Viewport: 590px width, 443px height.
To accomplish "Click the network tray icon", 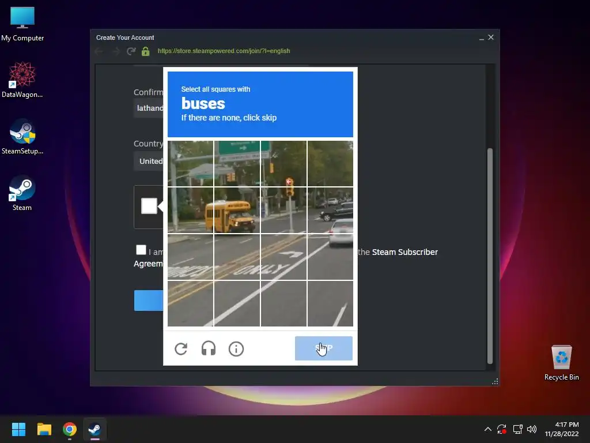I will (x=518, y=429).
